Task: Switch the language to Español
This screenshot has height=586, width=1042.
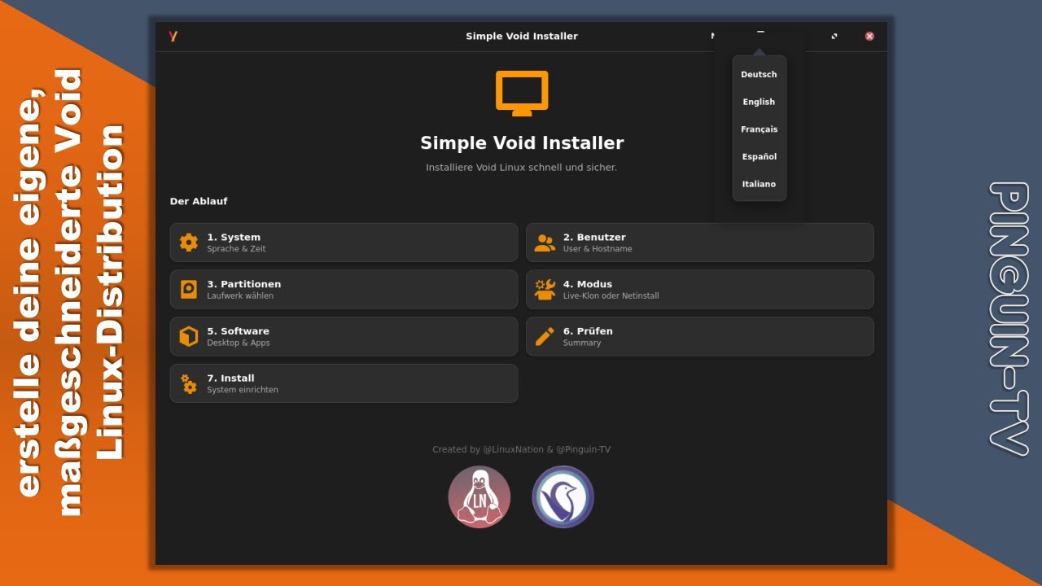Action: pyautogui.click(x=759, y=156)
